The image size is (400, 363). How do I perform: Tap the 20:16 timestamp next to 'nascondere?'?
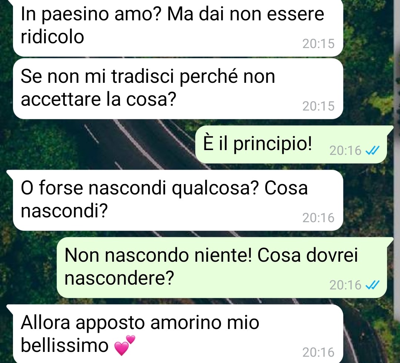[x=345, y=285]
